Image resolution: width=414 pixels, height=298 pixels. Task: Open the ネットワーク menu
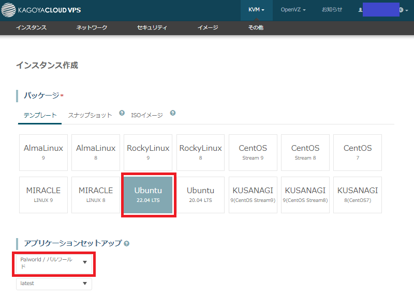point(92,28)
